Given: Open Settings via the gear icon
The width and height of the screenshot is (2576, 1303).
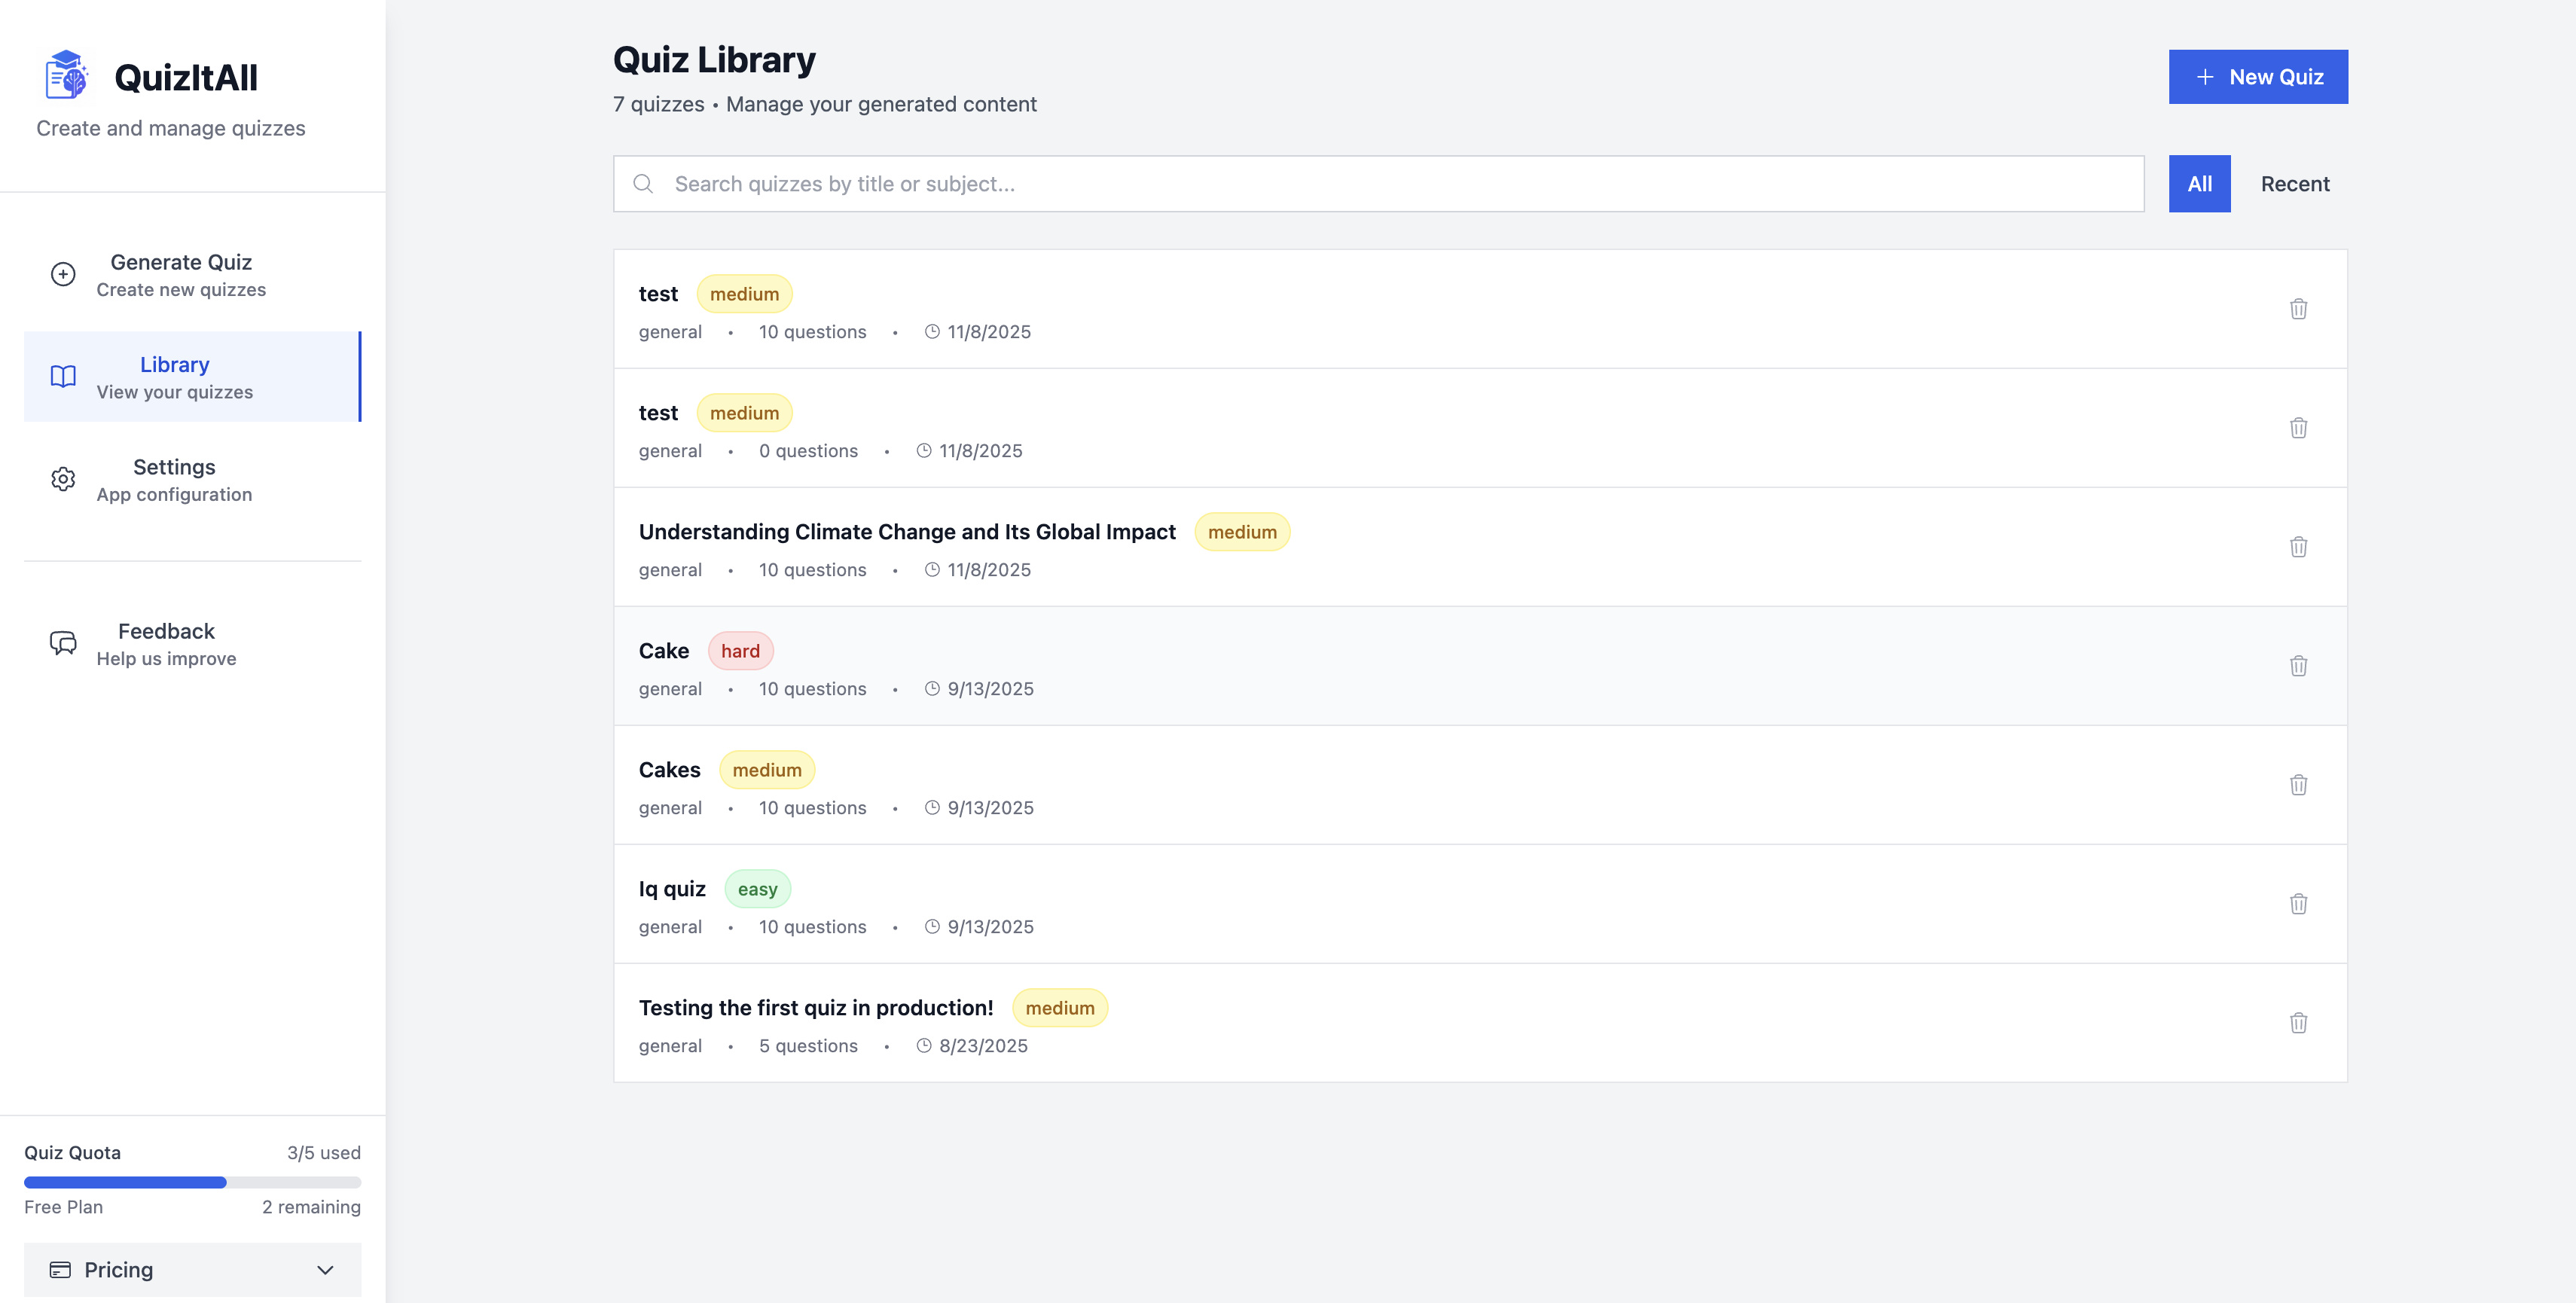Looking at the screenshot, I should click(62, 479).
